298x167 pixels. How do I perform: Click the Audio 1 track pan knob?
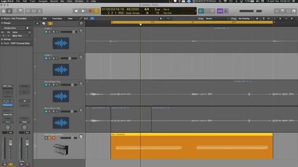point(81,30)
